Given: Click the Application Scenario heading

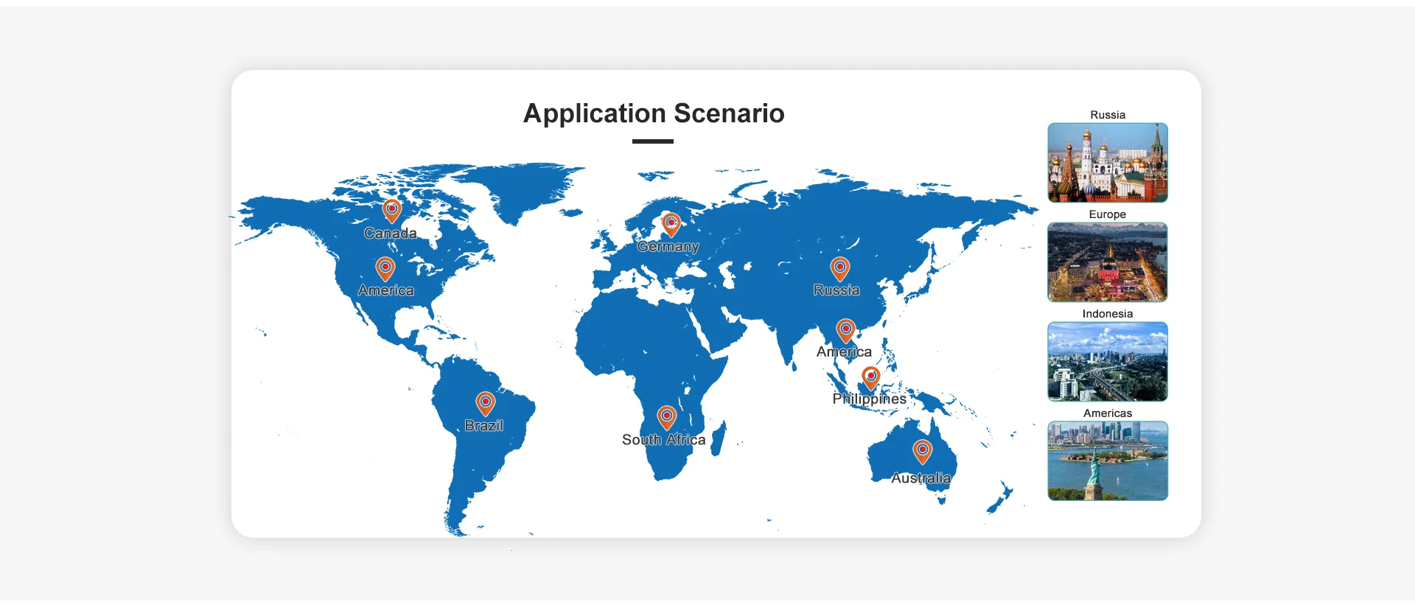Looking at the screenshot, I should click(x=653, y=113).
